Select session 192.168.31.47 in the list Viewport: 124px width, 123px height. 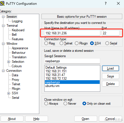pos(72,75)
